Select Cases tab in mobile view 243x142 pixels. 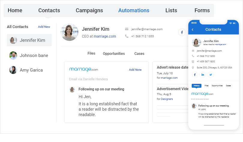pos(228,86)
